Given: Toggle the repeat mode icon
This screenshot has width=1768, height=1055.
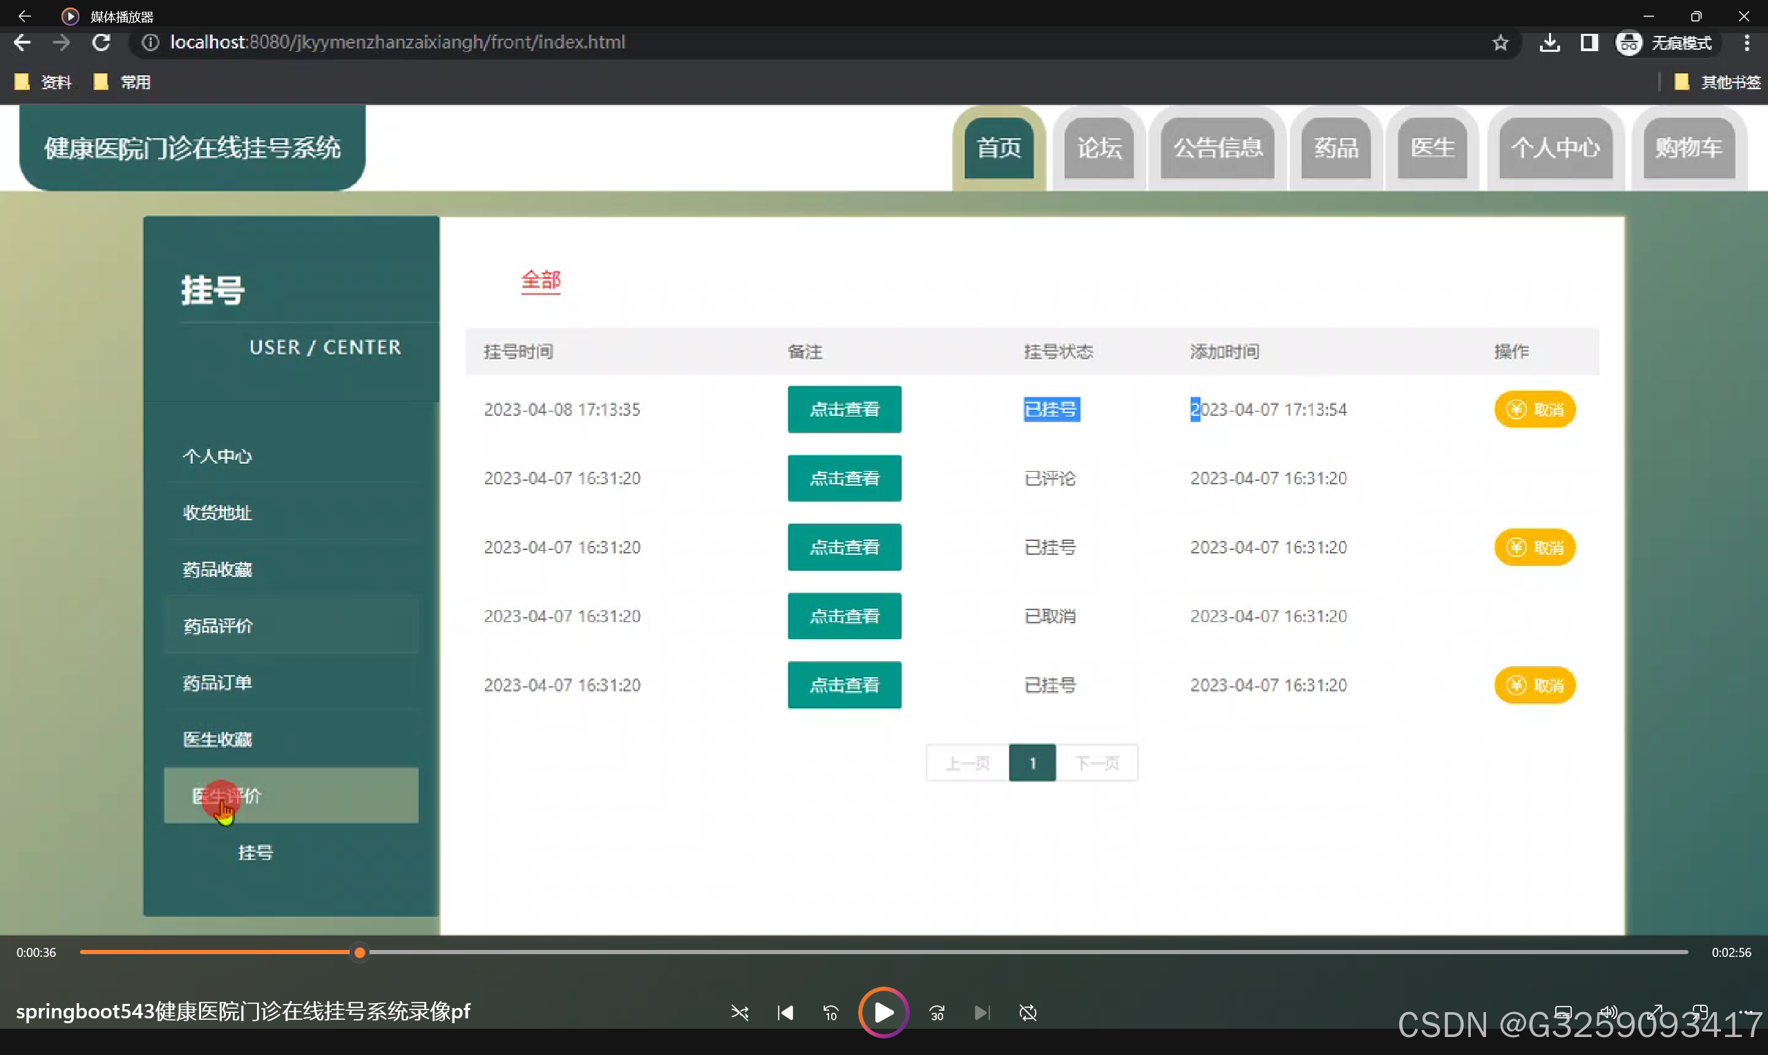Looking at the screenshot, I should (1027, 1012).
